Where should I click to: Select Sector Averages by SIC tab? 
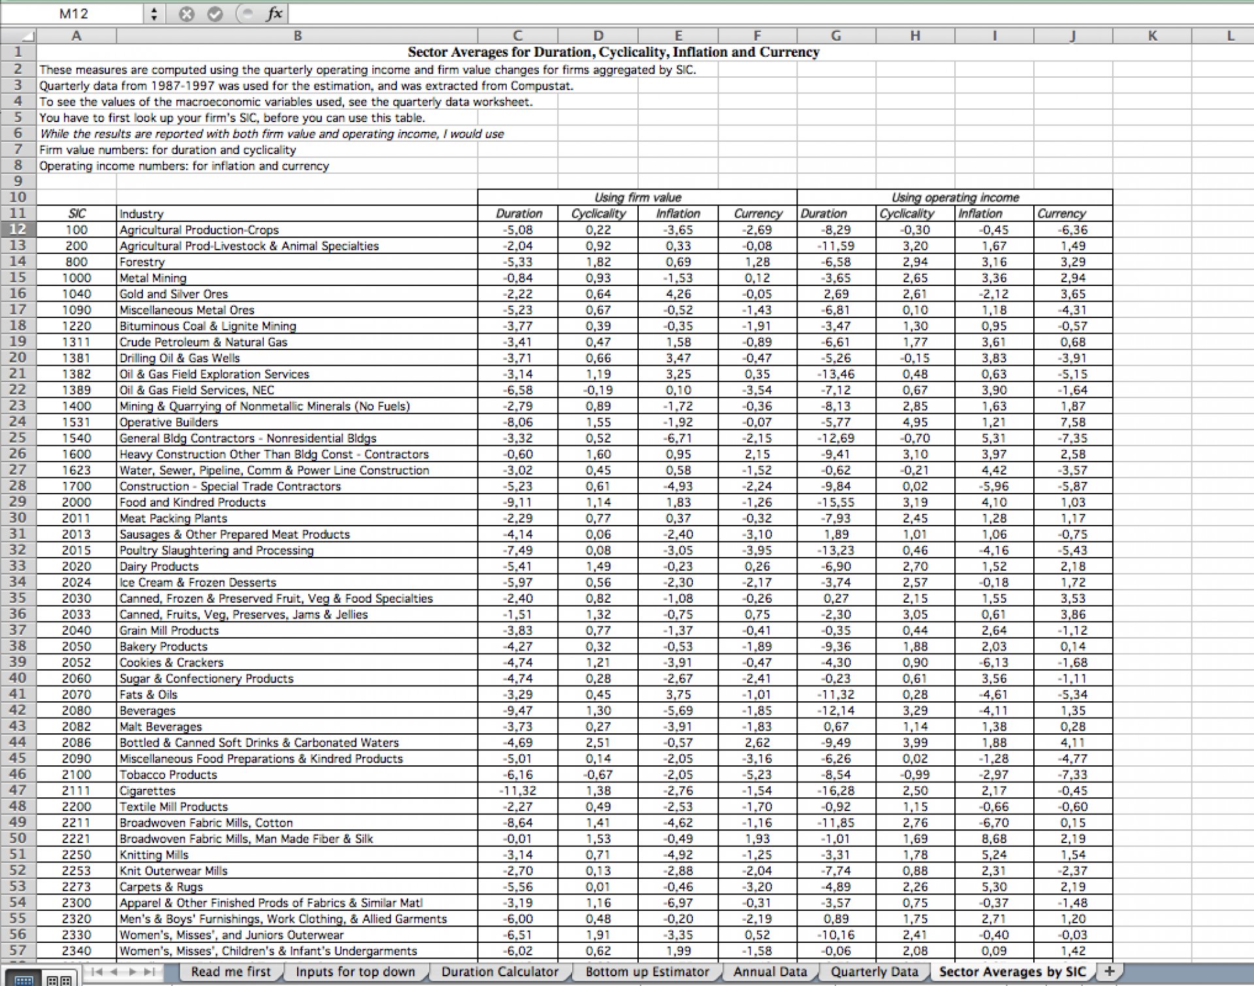point(1012,972)
